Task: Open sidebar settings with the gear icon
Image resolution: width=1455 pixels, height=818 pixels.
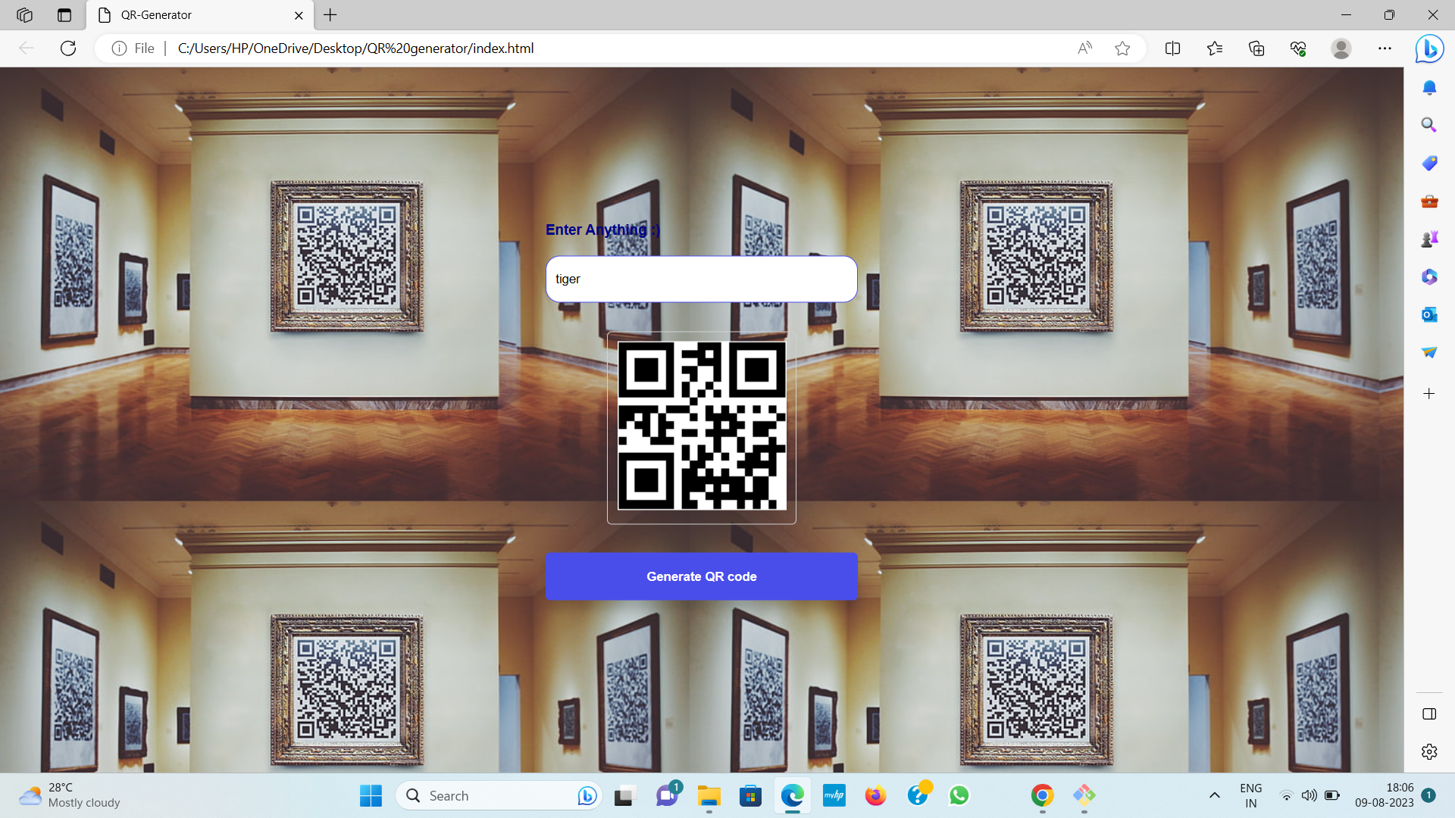Action: pos(1429,751)
